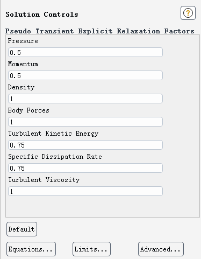Click the Solution Controls panel title

point(42,15)
